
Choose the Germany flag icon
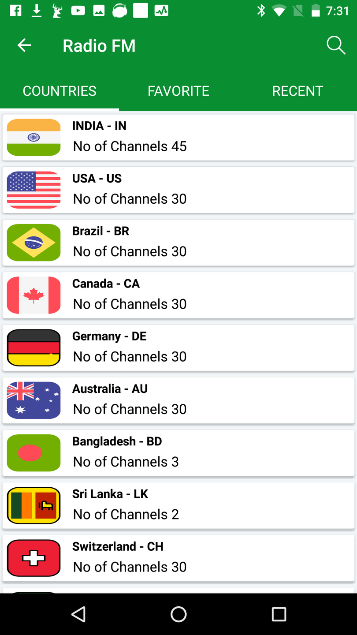pos(34,347)
